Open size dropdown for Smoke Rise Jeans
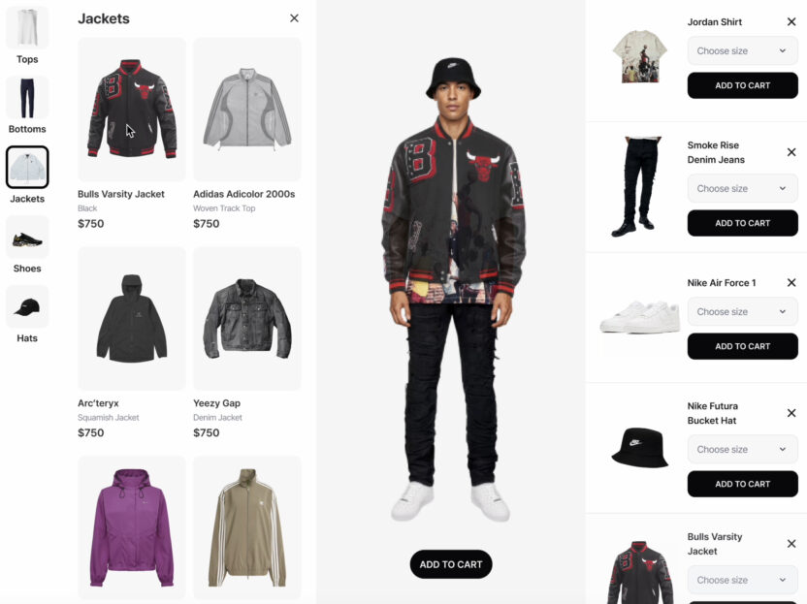This screenshot has width=807, height=604. click(743, 188)
